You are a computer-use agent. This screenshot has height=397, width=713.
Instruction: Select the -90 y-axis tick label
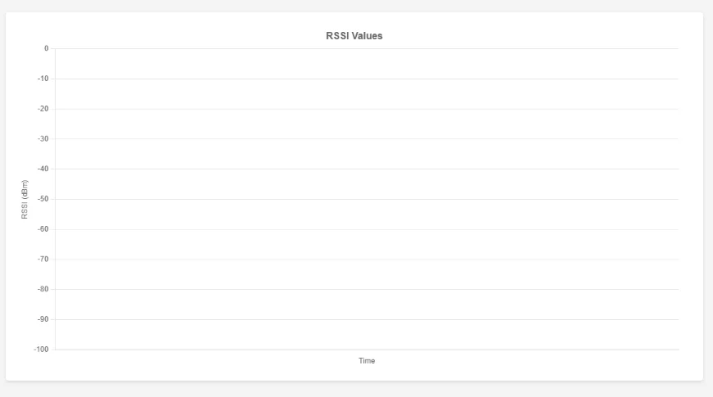(x=43, y=319)
